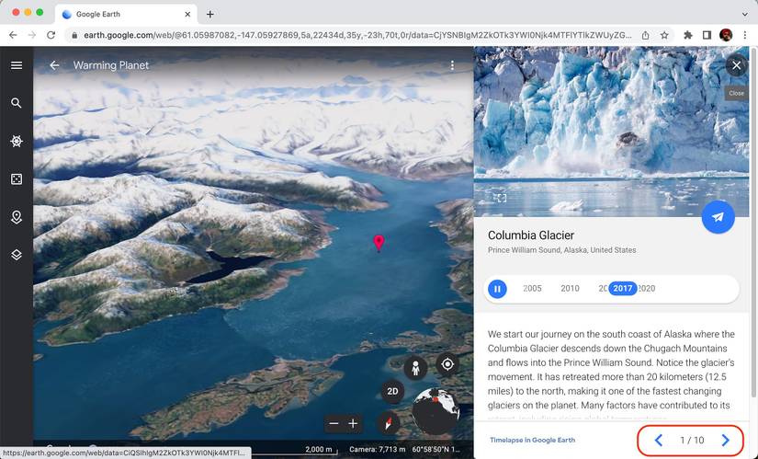Open Timelapse in Google Earth link
This screenshot has height=459, width=758.
pos(532,440)
